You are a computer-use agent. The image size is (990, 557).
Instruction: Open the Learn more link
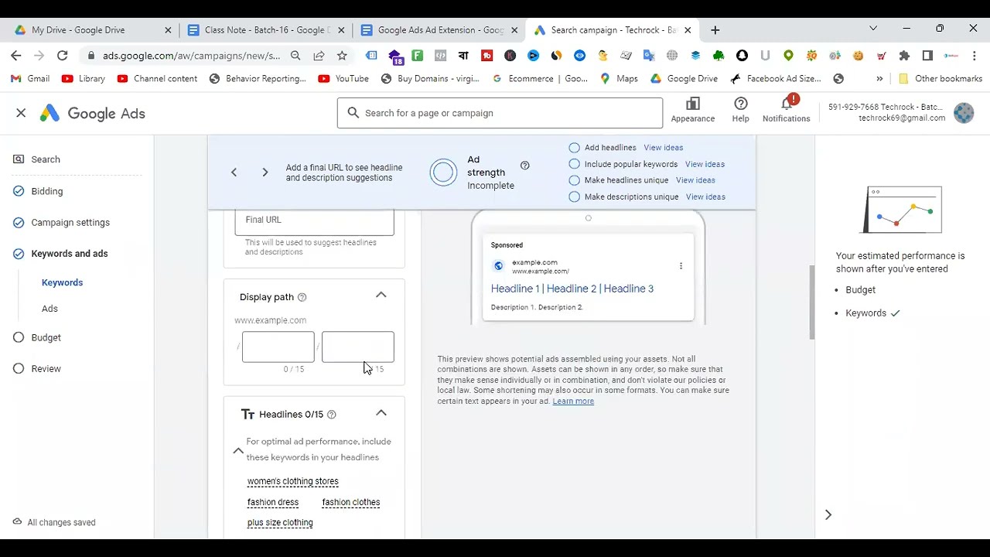click(x=573, y=402)
